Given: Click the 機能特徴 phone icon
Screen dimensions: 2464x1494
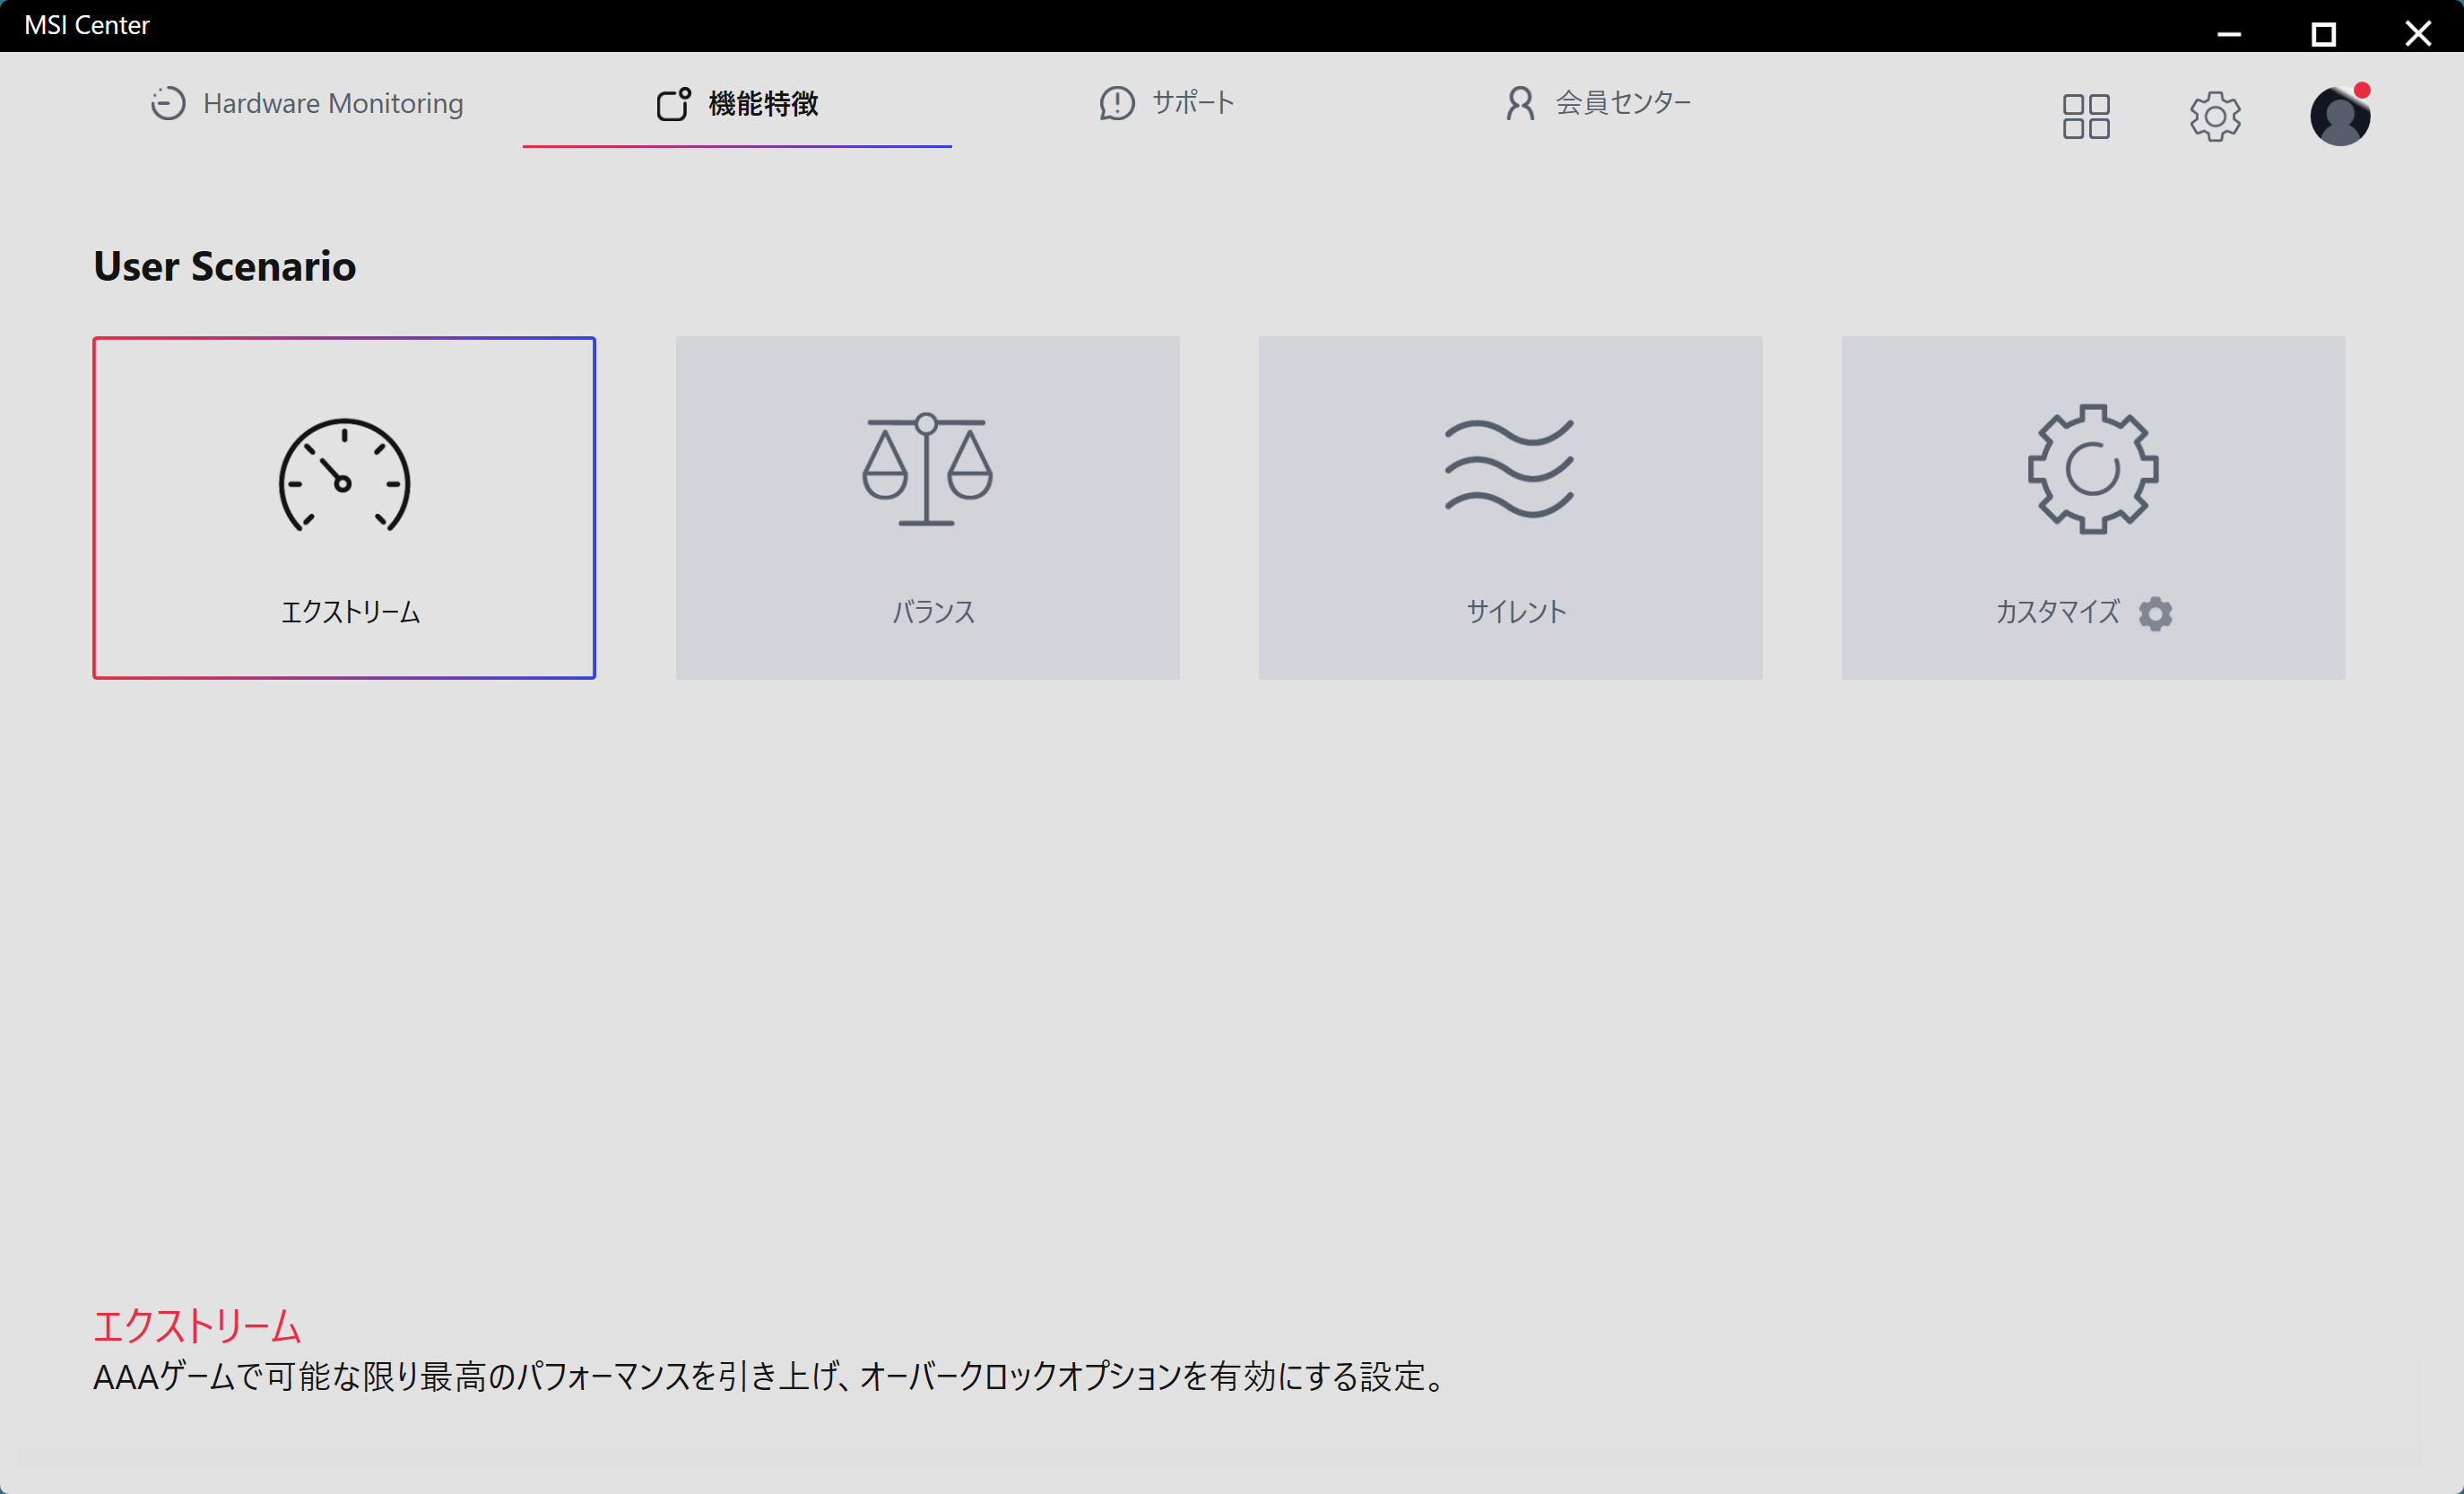Looking at the screenshot, I should click(x=671, y=104).
